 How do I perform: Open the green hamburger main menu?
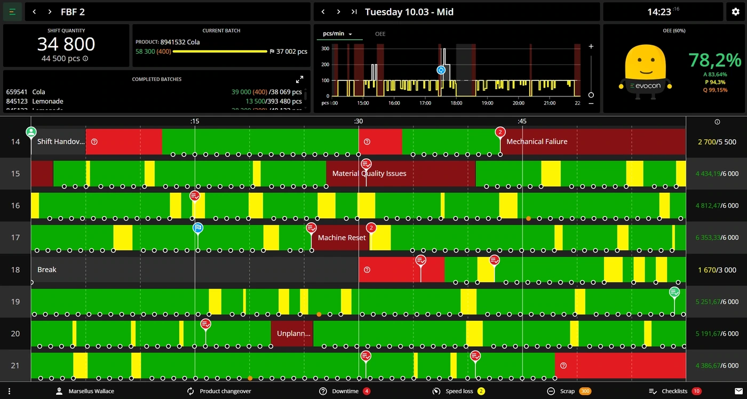[x=12, y=12]
